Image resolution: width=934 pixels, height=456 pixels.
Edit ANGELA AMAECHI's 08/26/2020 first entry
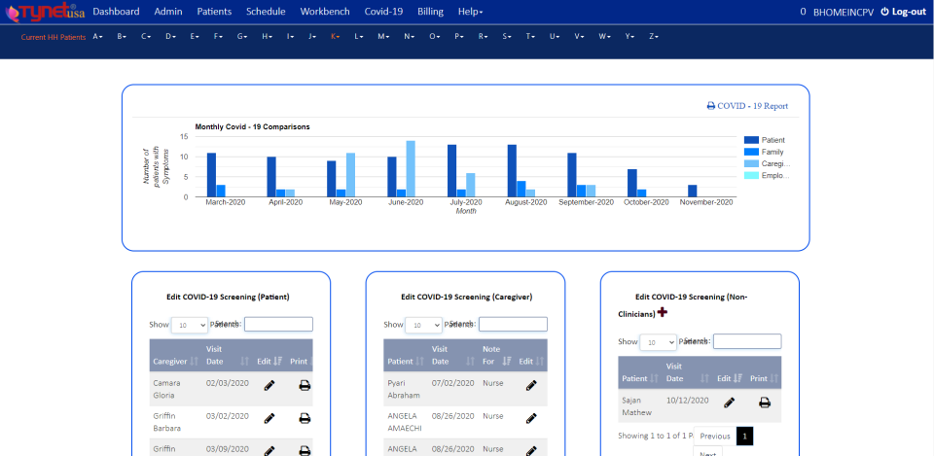pos(531,418)
